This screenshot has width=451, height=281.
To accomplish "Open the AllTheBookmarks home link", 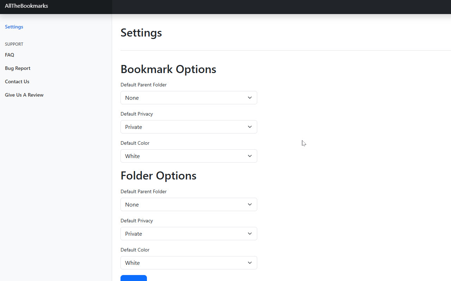I will 26,6.
